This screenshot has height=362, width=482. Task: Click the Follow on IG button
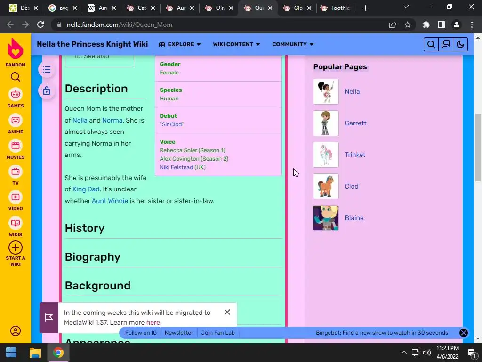tap(141, 333)
